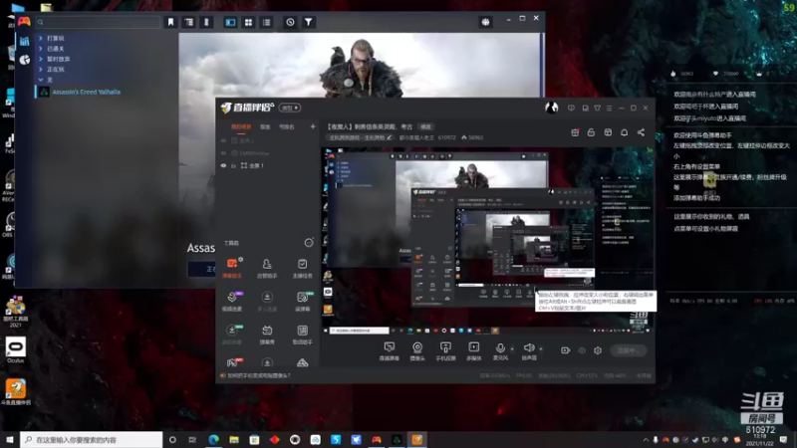Add a 手机投屏 phone casting source
Viewport: 797px width, 448px height.
click(x=445, y=351)
